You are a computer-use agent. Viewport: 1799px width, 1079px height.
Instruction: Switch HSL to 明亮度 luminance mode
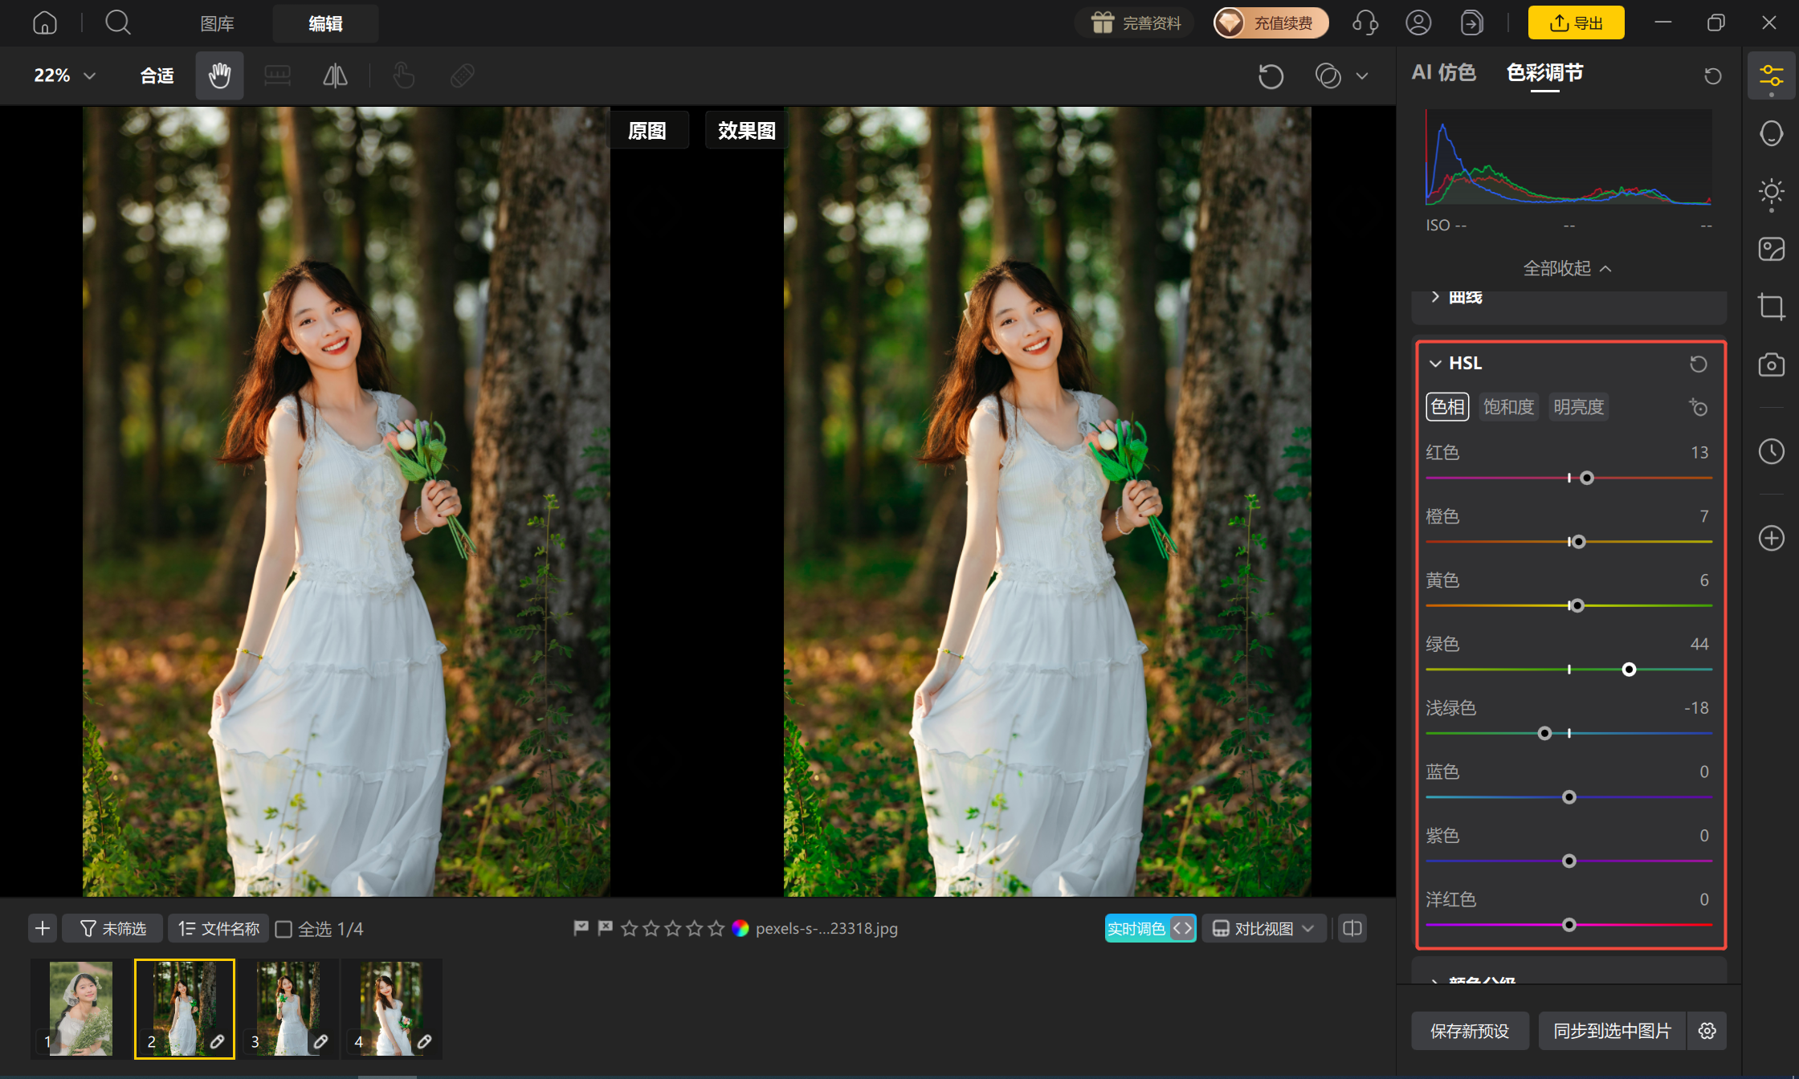[x=1578, y=407]
